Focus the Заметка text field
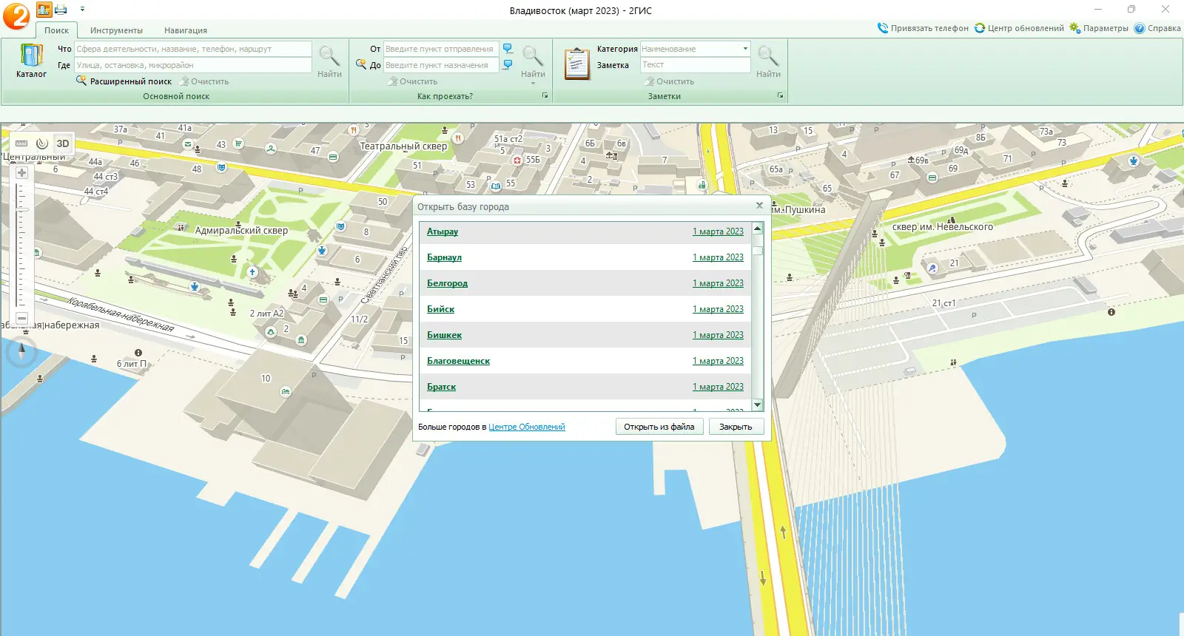This screenshot has height=636, width=1184. (696, 65)
